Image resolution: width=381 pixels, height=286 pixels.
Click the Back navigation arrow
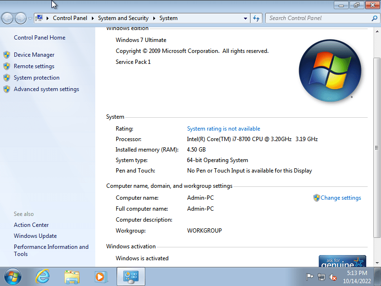[7, 18]
